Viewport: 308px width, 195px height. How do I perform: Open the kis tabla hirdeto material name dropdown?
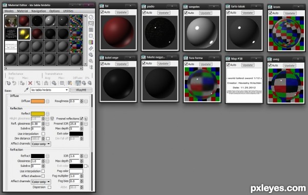(x=49, y=90)
